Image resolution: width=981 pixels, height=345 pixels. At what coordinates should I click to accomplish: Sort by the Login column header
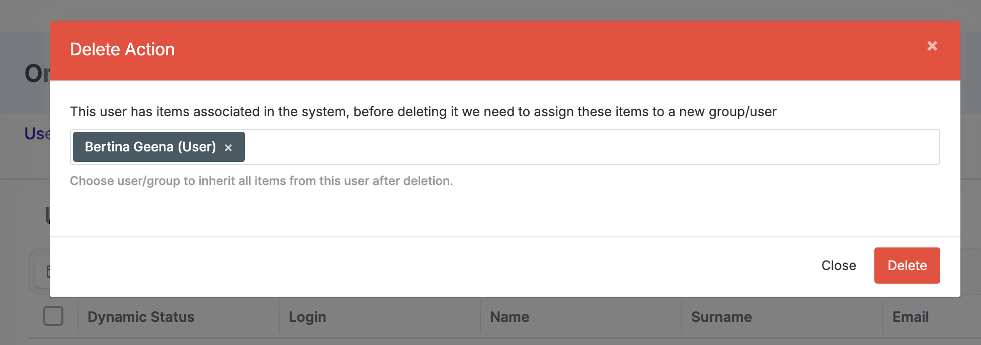(307, 317)
